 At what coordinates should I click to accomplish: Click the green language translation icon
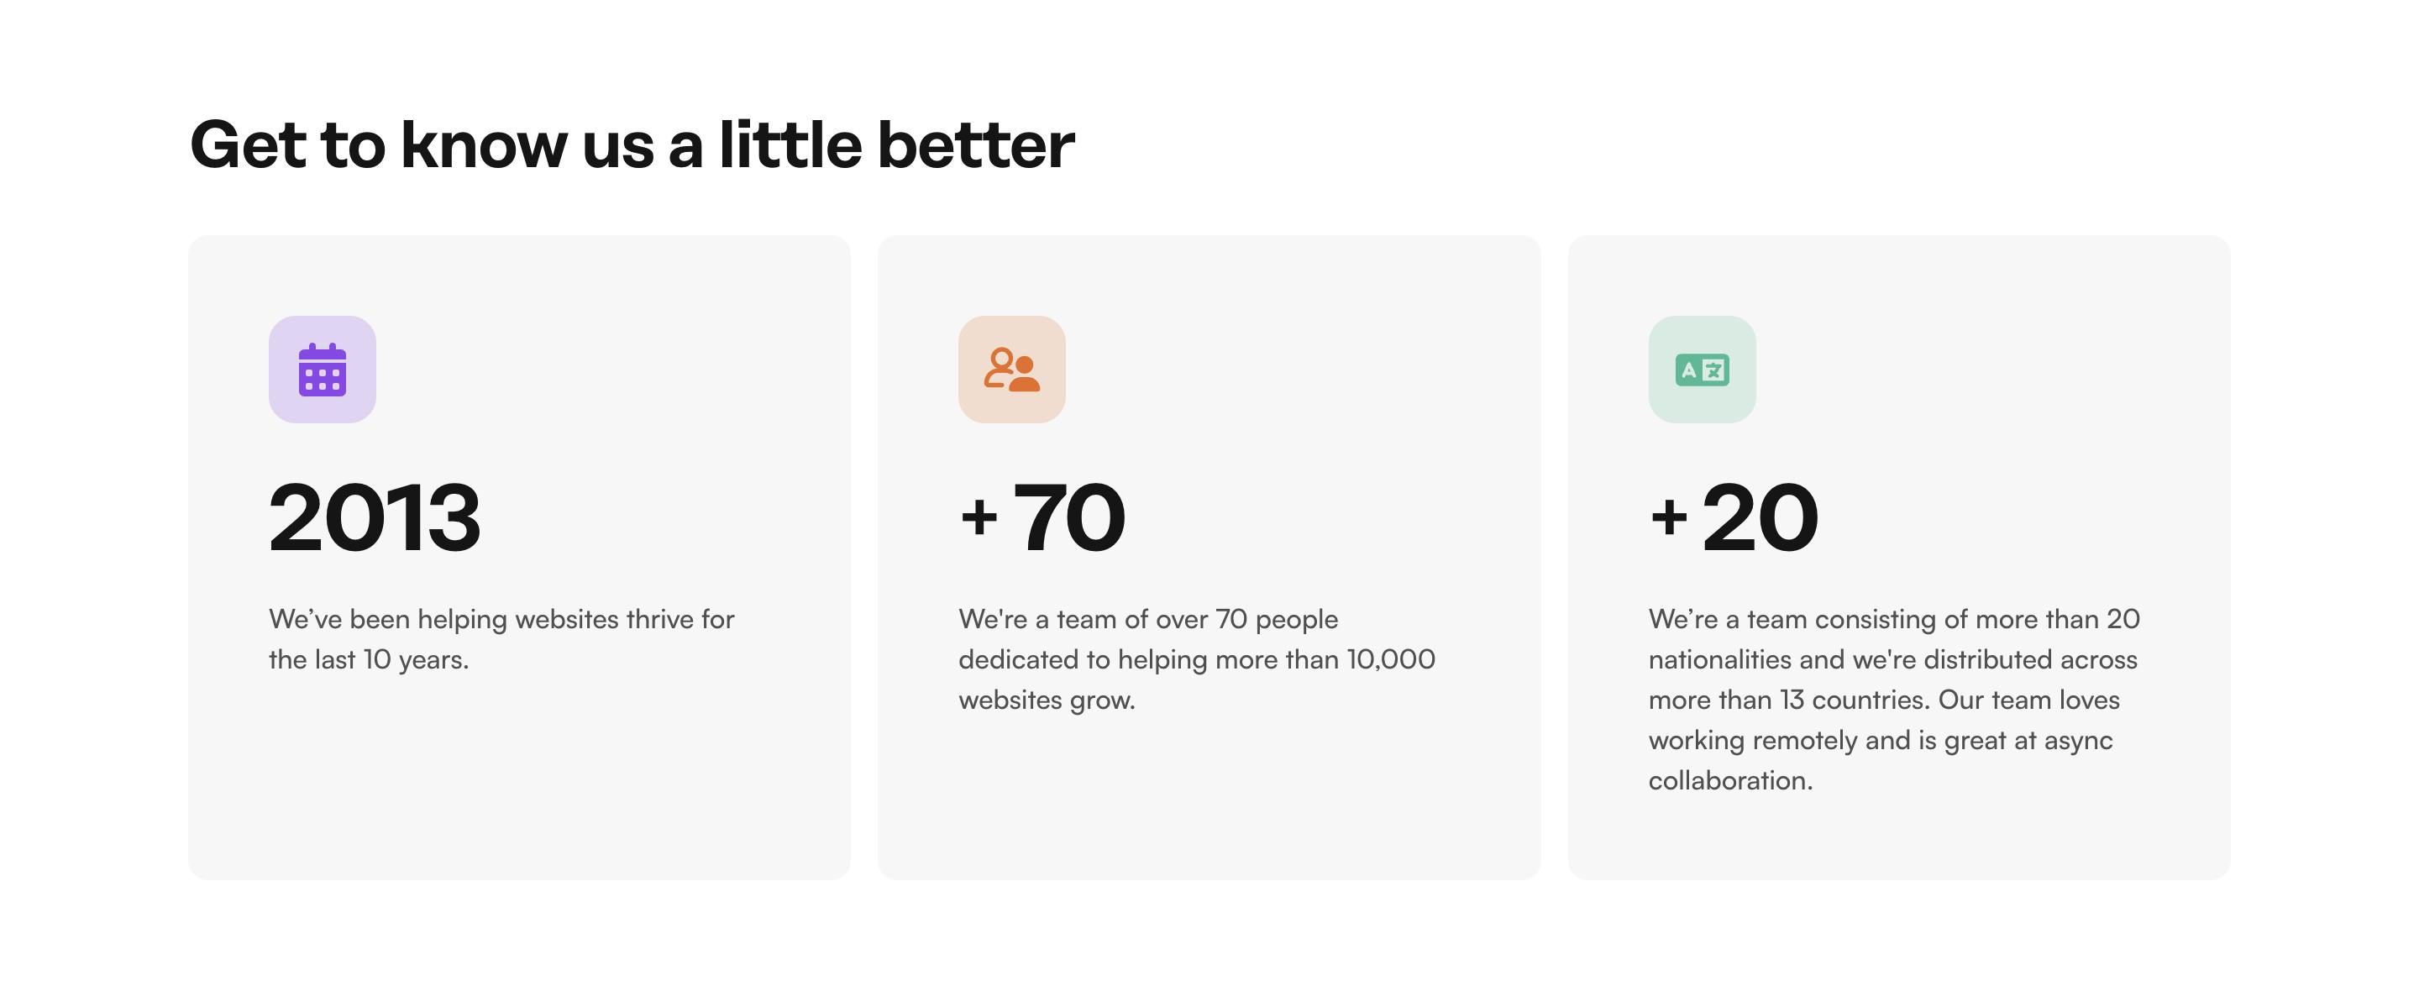pos(1702,370)
